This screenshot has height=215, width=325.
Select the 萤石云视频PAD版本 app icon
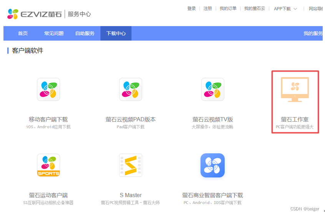click(131, 89)
